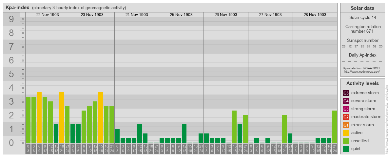Click the planetary 3-hourly index subtitle
This screenshot has width=388, height=157.
(79, 8)
